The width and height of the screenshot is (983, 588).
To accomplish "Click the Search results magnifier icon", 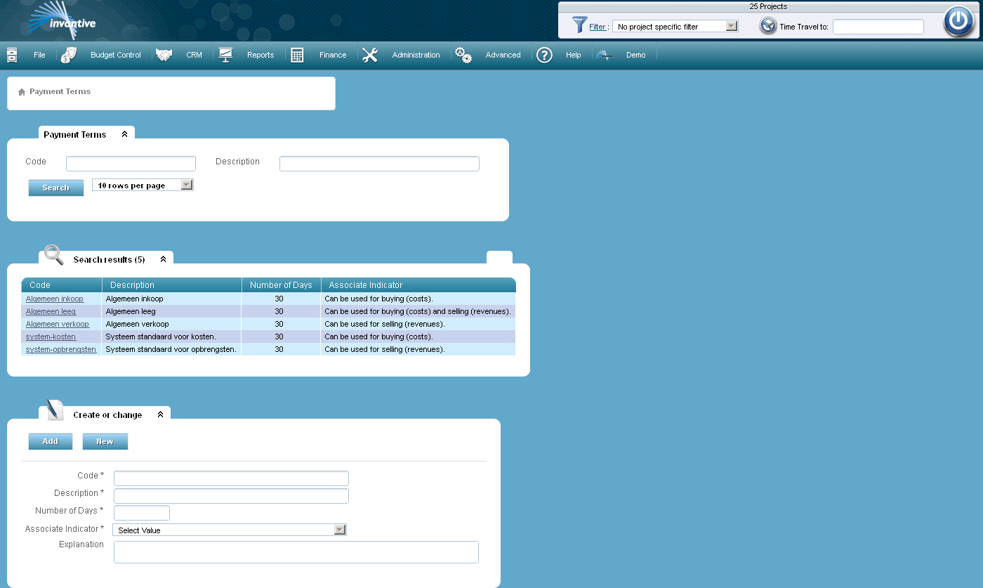I will click(x=54, y=255).
